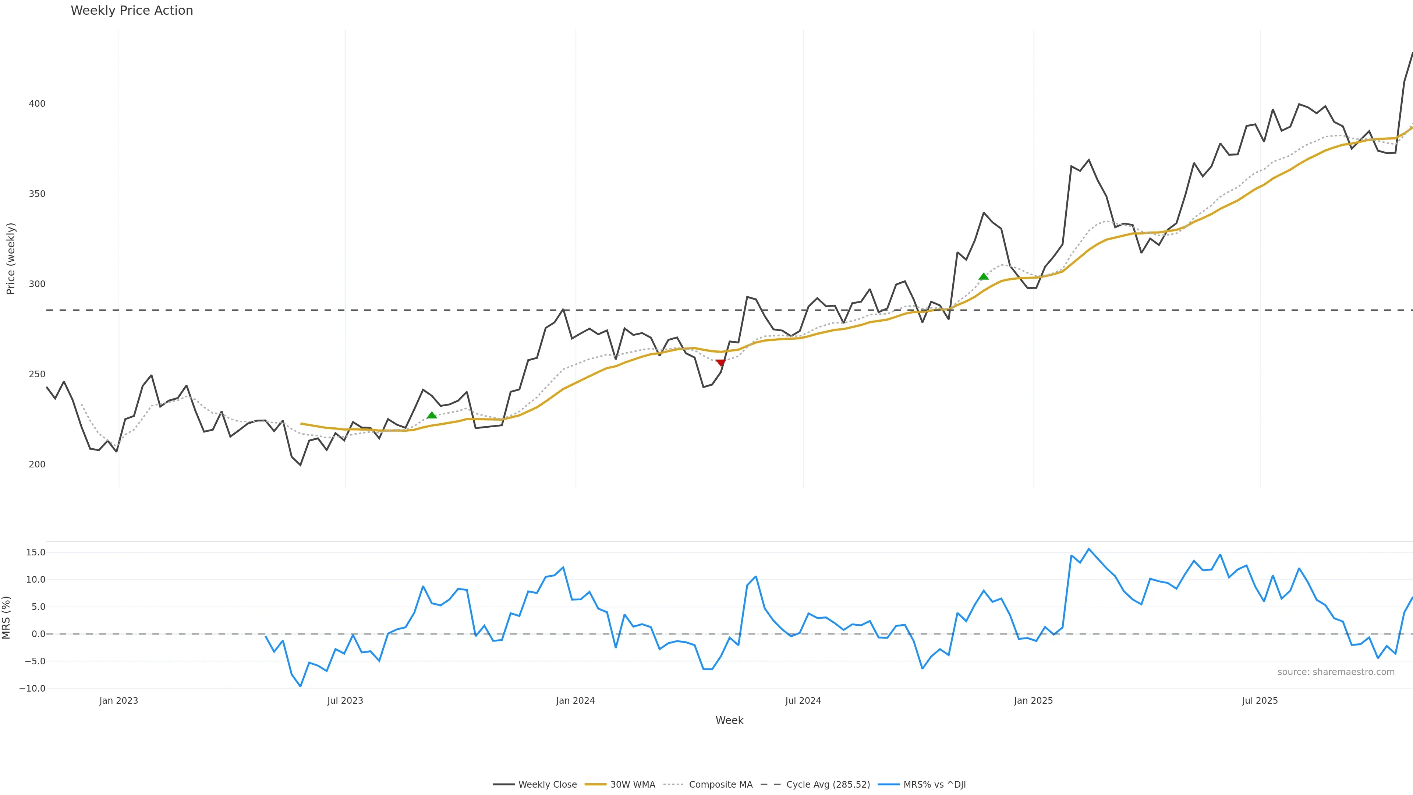Click the first green up-triangle signal marker
The height and width of the screenshot is (795, 1413).
click(432, 415)
